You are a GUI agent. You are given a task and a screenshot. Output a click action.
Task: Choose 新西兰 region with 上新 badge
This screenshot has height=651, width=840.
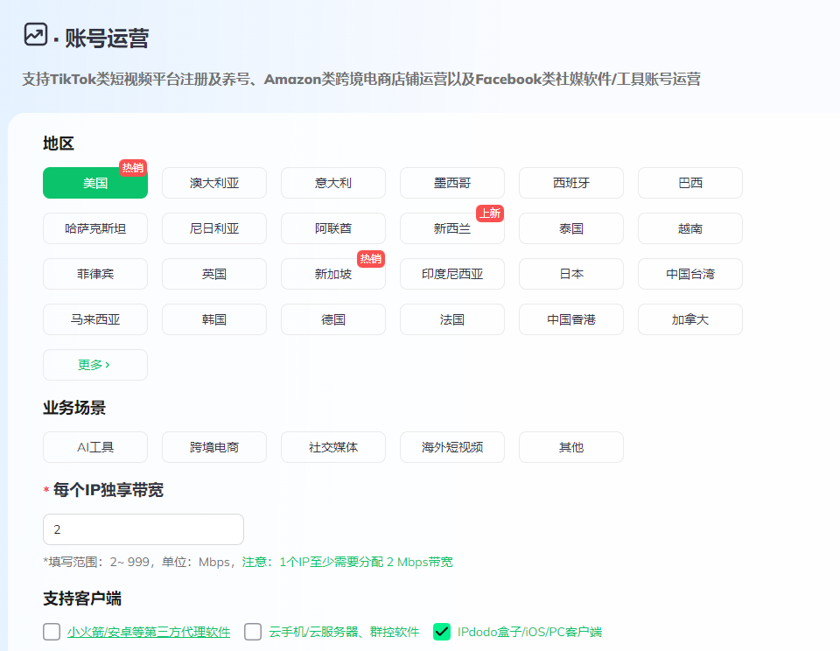click(452, 228)
